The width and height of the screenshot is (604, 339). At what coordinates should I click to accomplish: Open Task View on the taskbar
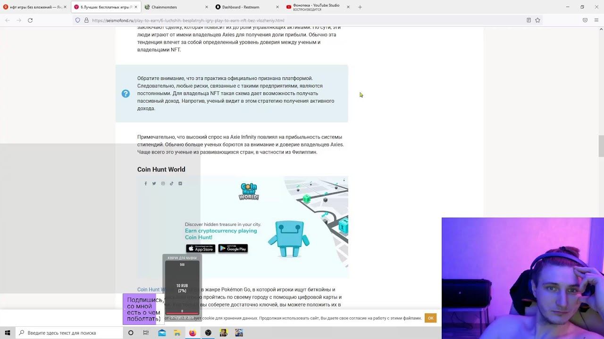tap(146, 333)
